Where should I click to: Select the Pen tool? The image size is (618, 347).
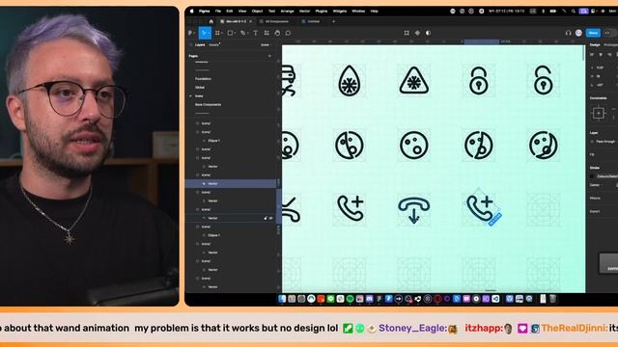click(242, 33)
